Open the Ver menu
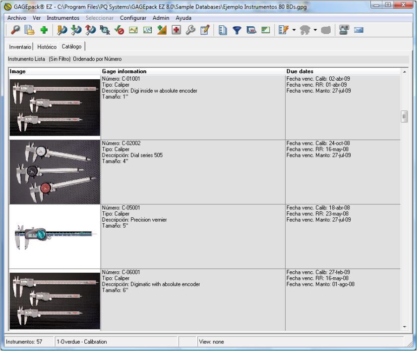 coord(36,18)
